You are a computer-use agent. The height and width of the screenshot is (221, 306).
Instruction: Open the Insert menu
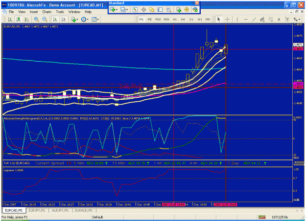(x=34, y=12)
